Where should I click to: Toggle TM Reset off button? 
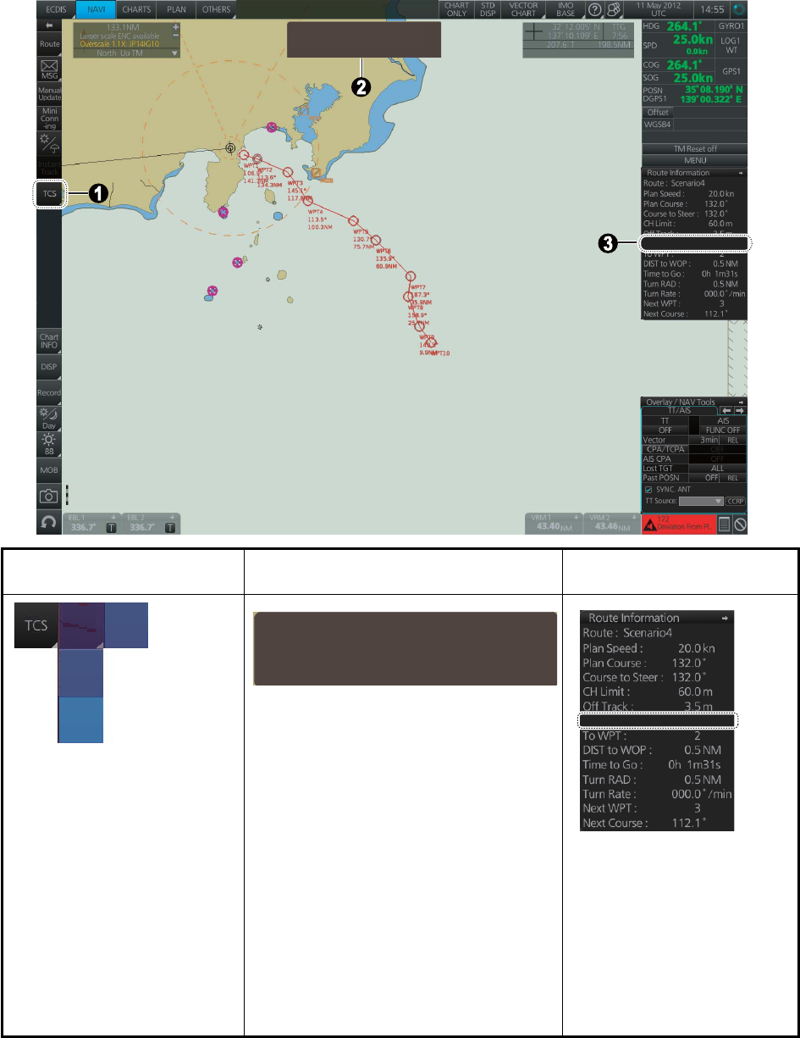pos(695,148)
